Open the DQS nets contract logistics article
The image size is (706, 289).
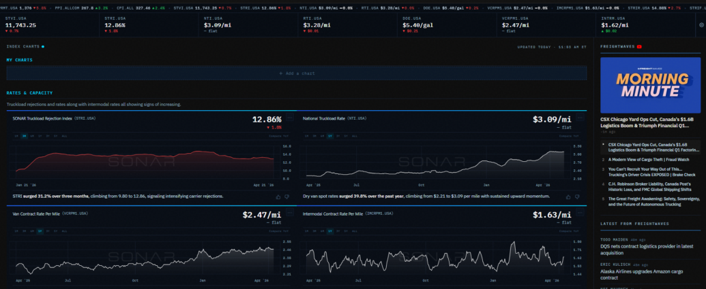pyautogui.click(x=648, y=246)
